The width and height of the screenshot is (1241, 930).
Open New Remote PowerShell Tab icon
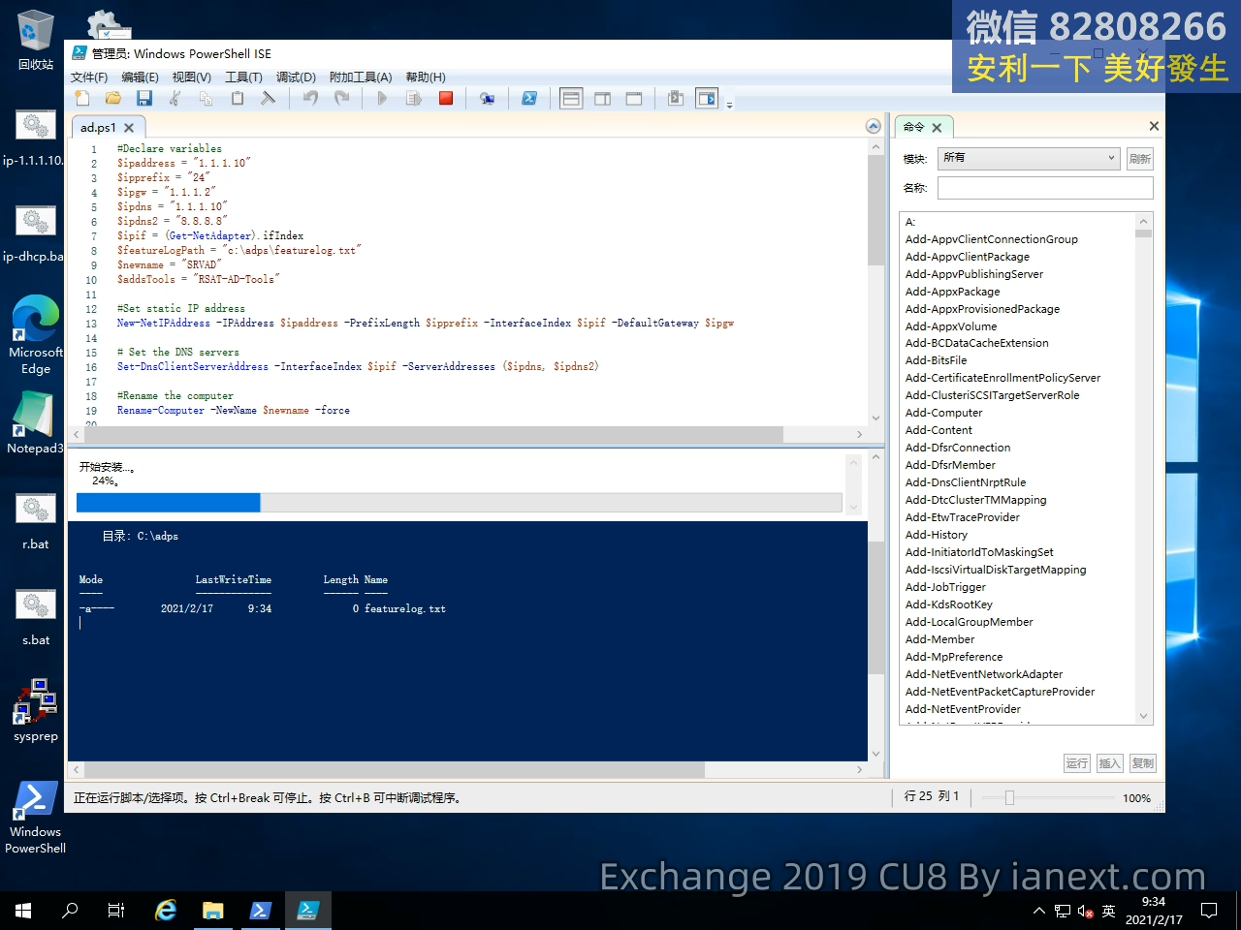(487, 98)
